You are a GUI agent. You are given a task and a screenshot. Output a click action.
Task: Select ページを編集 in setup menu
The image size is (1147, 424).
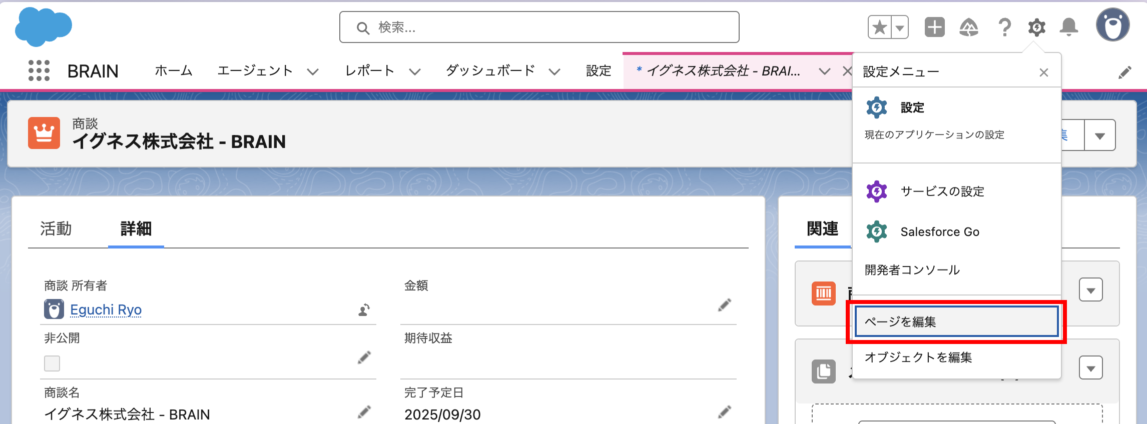tap(956, 321)
